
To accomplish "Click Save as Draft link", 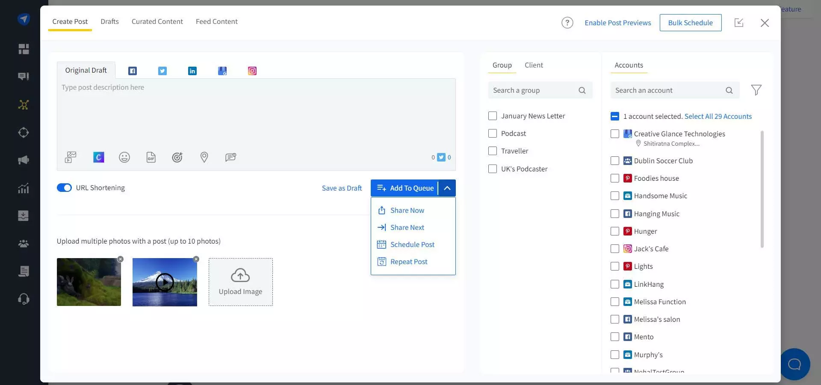I will (342, 188).
